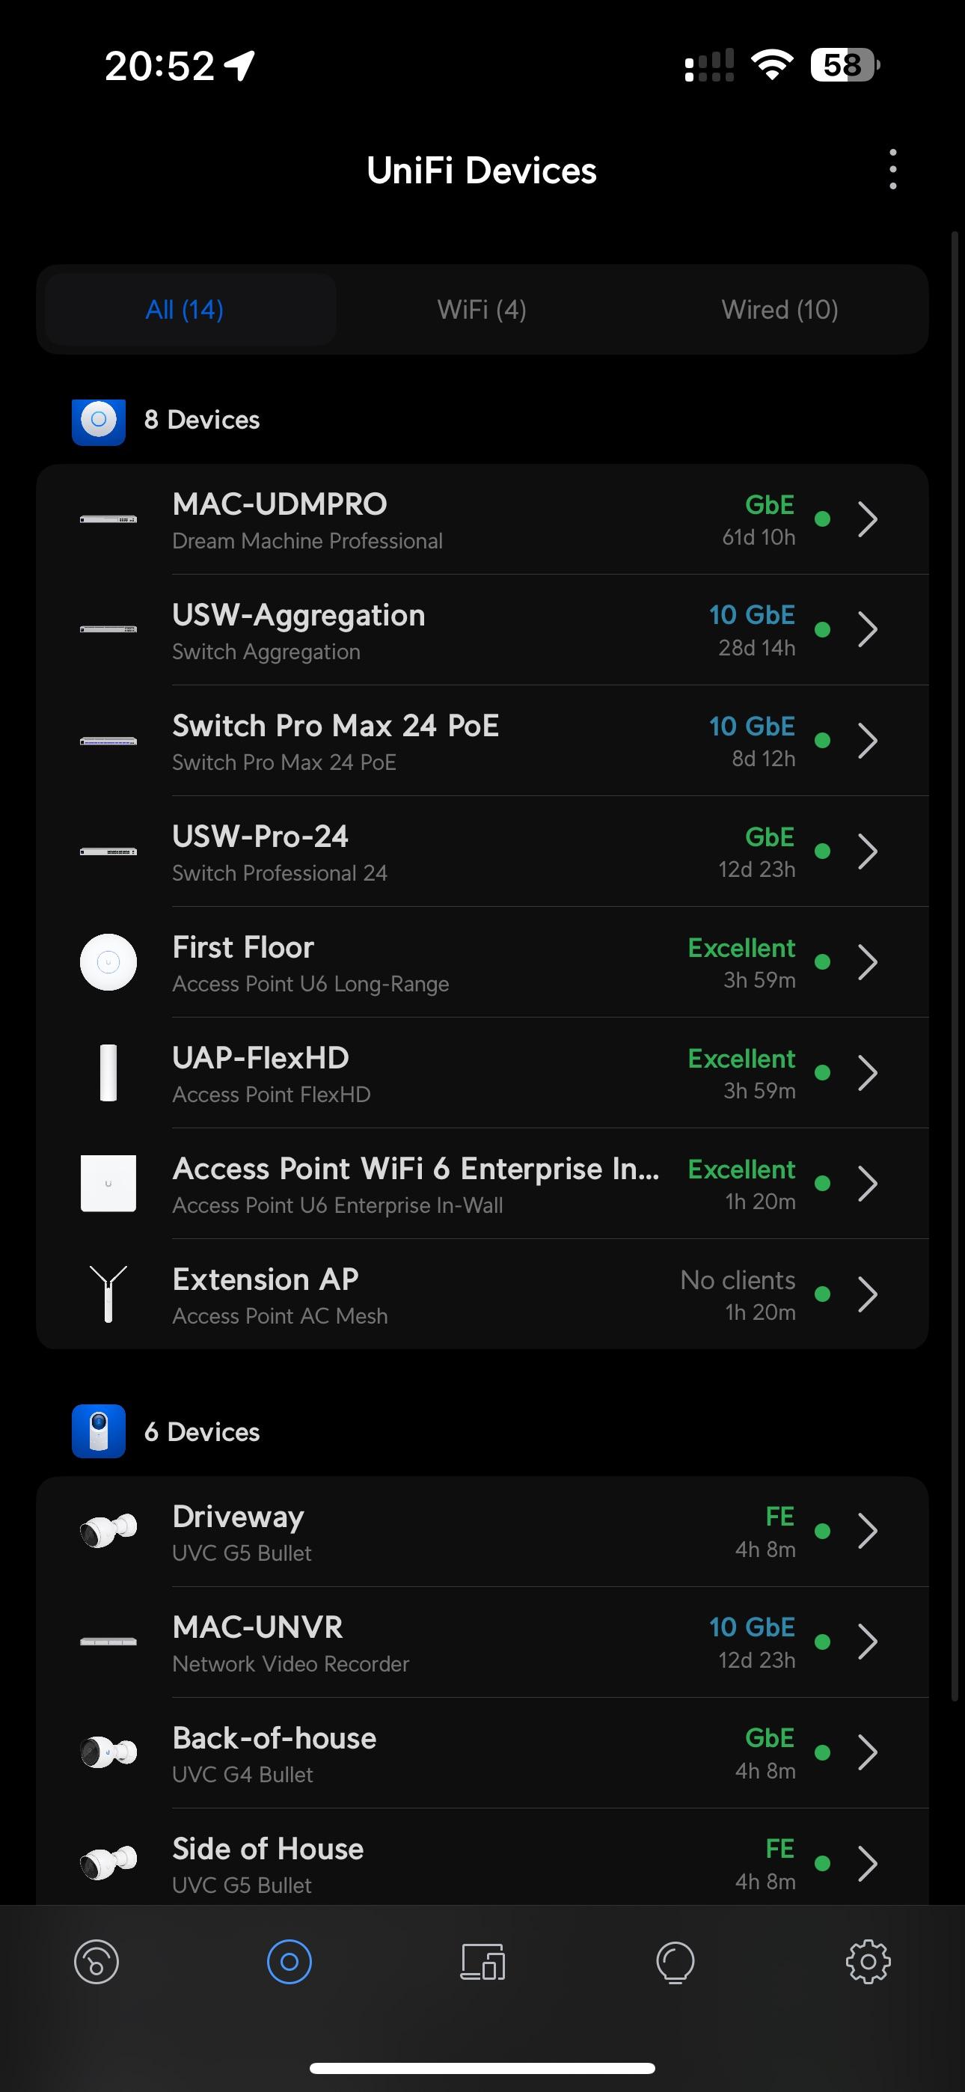
Task: Switch to the Wired (10) tab
Action: (x=779, y=310)
